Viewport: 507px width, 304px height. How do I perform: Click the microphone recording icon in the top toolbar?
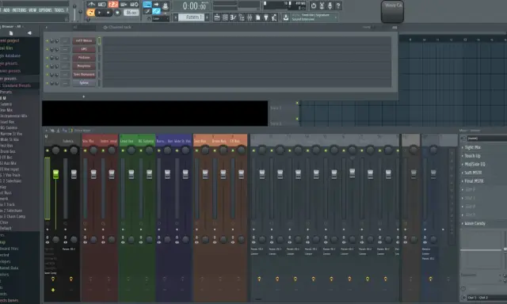[330, 6]
